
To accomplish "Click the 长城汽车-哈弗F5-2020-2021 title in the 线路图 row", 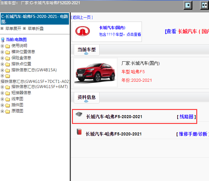I will tap(114, 117).
